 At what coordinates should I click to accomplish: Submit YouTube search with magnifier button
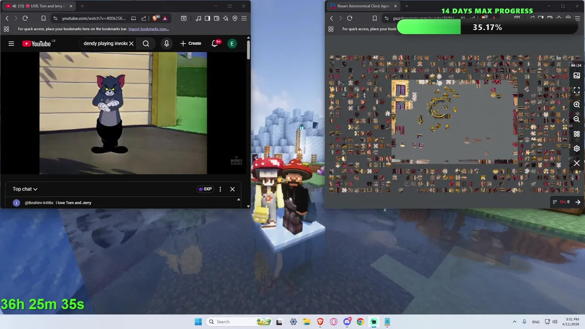(x=146, y=43)
